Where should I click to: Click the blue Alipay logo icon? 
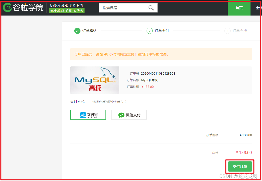(83, 115)
